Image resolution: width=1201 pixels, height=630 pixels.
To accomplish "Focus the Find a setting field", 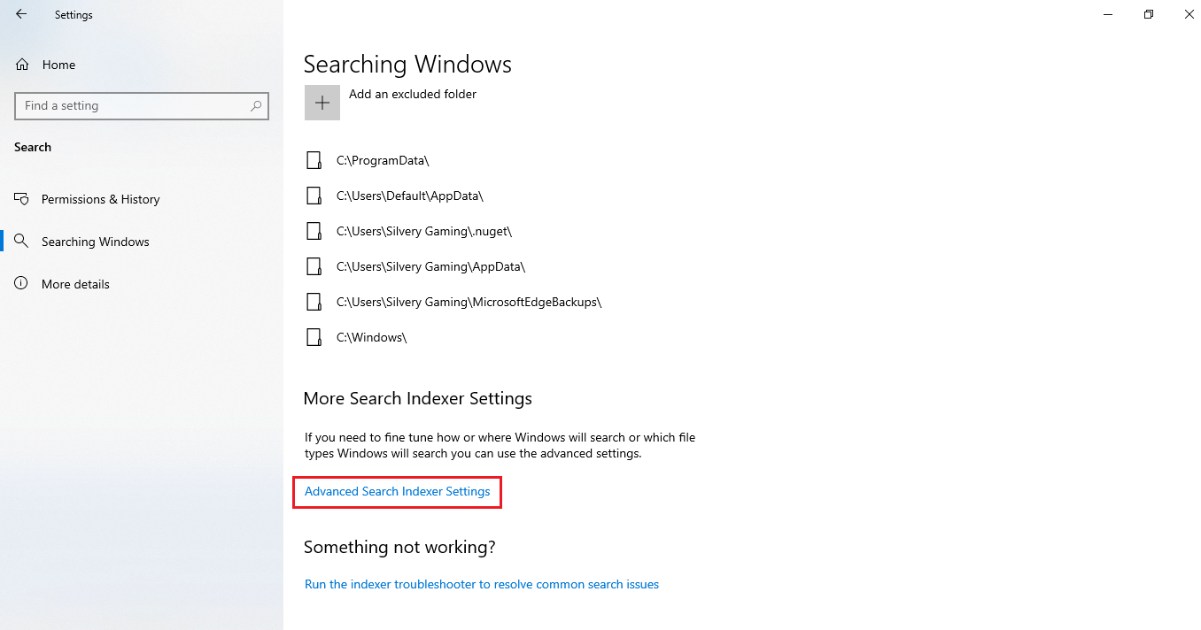I will point(133,106).
